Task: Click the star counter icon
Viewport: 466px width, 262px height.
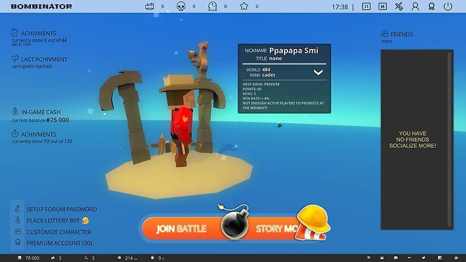Action: pos(244,6)
